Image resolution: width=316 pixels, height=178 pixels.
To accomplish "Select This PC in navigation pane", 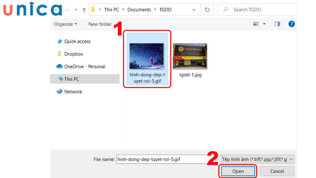I will pyautogui.click(x=71, y=79).
